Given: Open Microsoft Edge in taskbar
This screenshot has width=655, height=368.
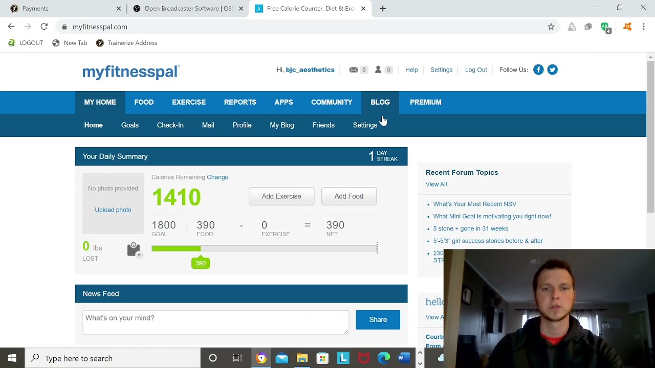Looking at the screenshot, I should pos(384,358).
